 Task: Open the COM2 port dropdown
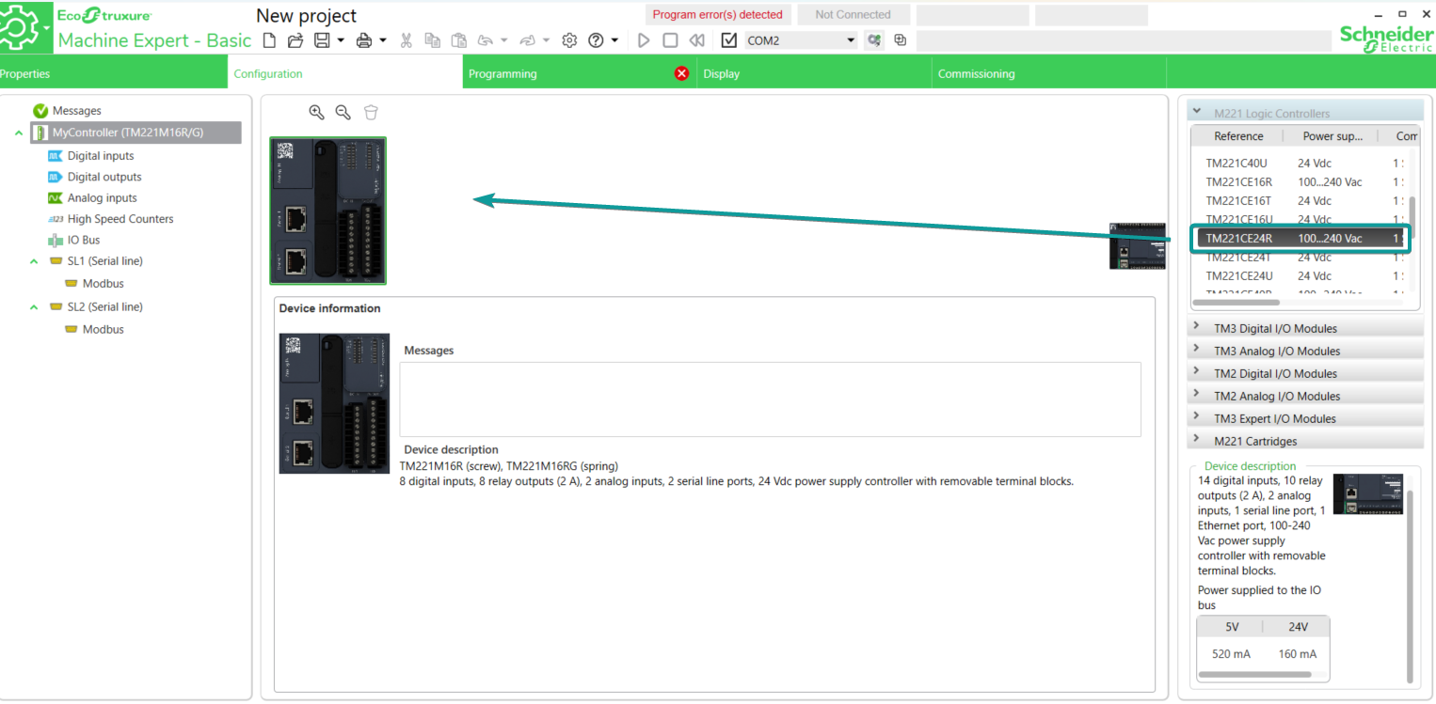tap(851, 40)
